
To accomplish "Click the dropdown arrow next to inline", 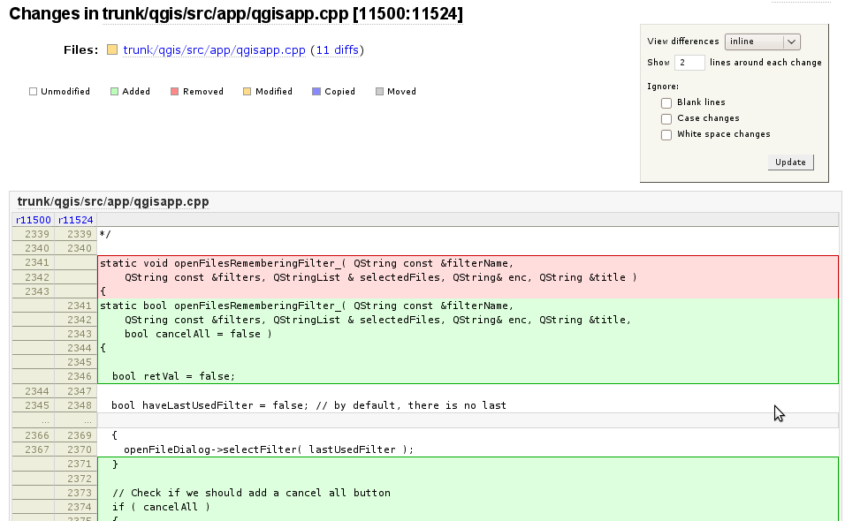I will click(791, 42).
